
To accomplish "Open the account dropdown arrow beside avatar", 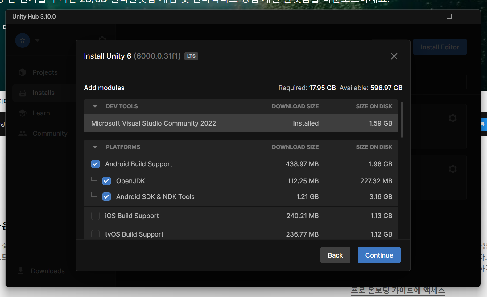I will [37, 40].
